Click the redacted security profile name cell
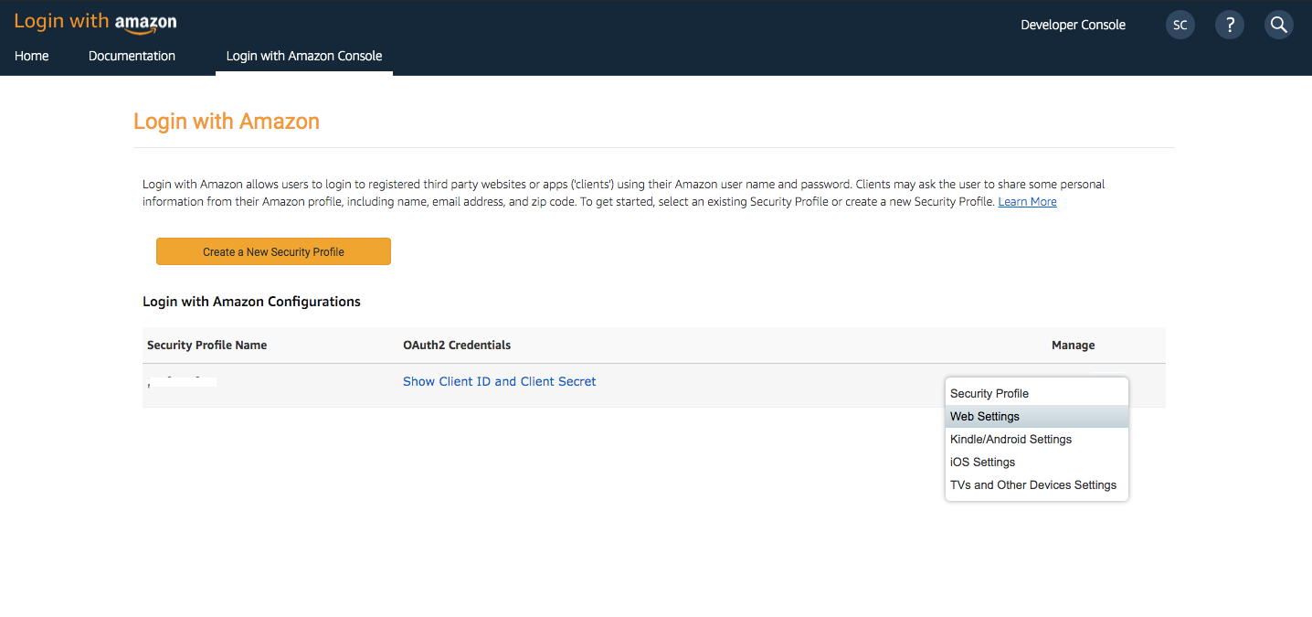This screenshot has width=1312, height=617. (182, 381)
